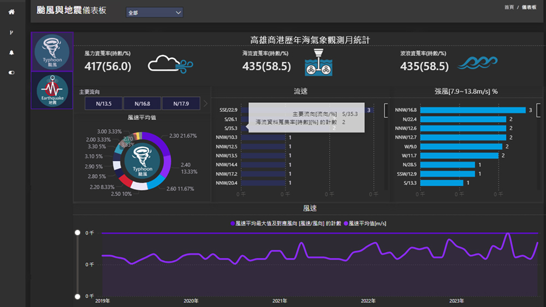Image resolution: width=546 pixels, height=307 pixels.
Task: Toggle 風速平均最大值 legend series in chart
Action: coord(287,224)
